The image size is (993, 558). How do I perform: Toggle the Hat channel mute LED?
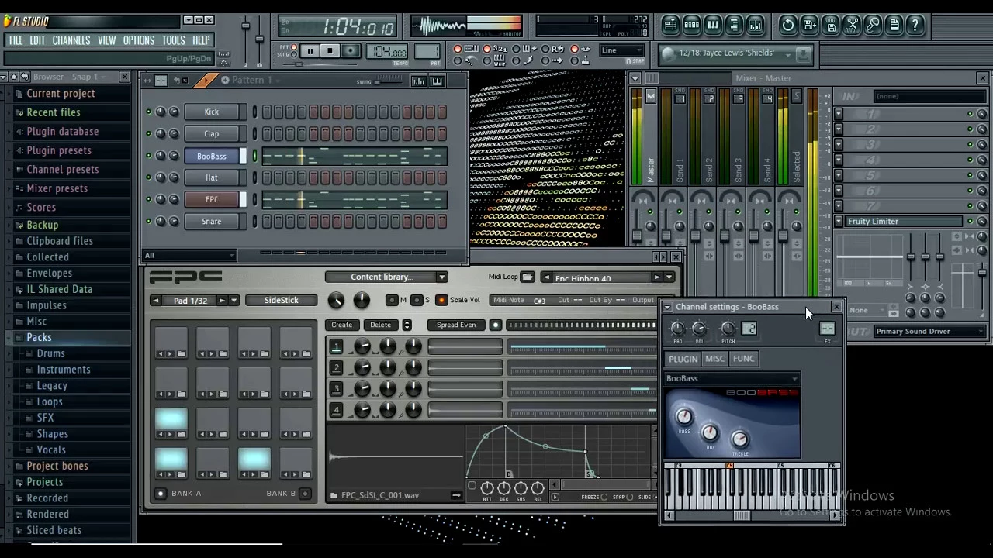coord(148,177)
